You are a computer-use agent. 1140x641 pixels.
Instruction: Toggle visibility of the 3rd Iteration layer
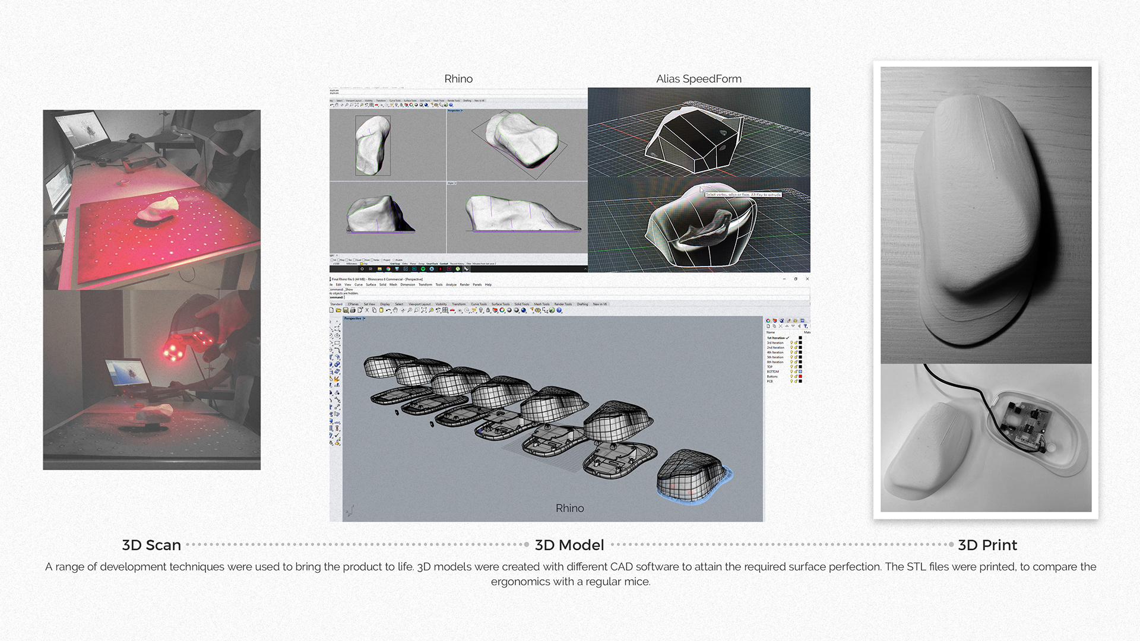point(791,342)
